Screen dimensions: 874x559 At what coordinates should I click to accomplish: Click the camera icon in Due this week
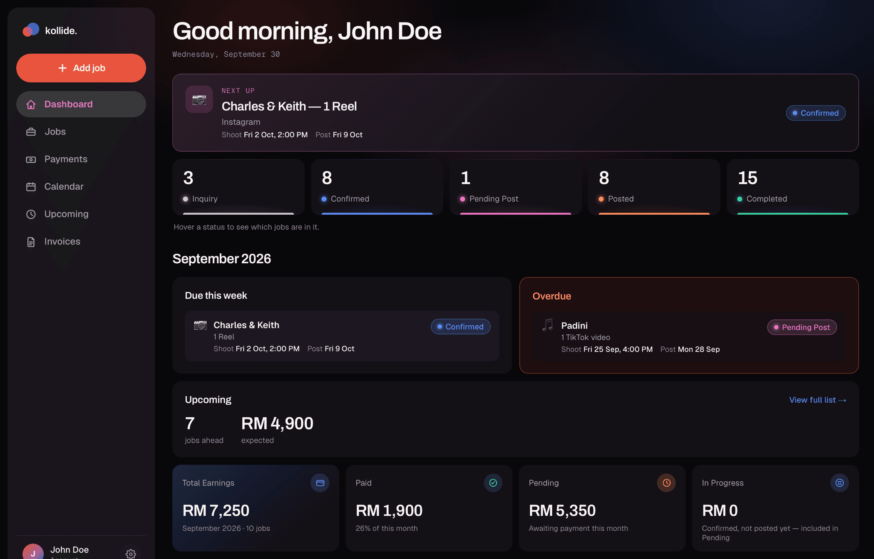(200, 325)
